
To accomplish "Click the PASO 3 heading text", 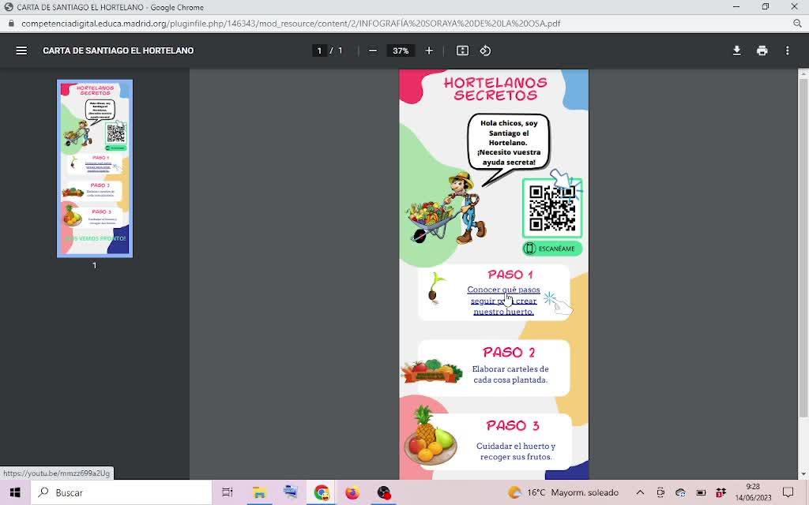I will (512, 425).
